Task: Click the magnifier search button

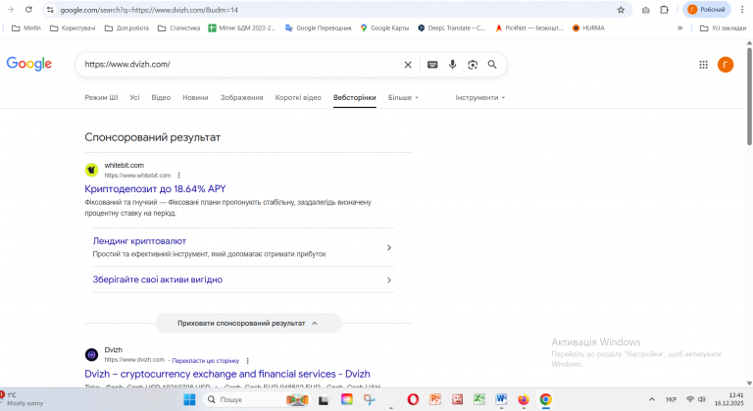Action: (492, 65)
